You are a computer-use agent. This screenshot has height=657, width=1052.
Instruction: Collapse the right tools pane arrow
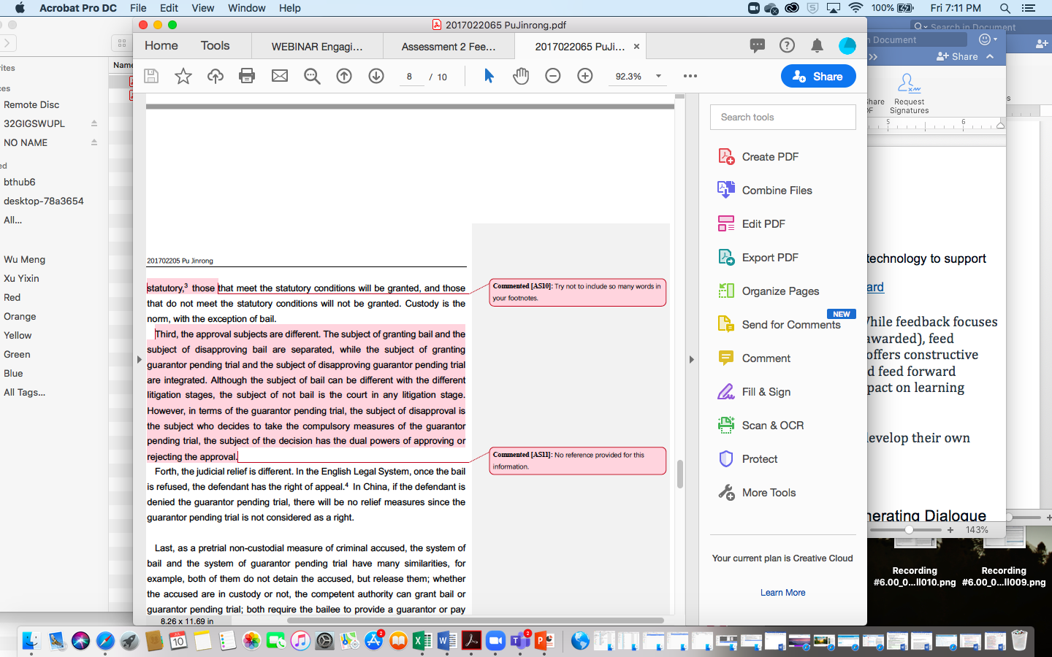[x=691, y=359]
